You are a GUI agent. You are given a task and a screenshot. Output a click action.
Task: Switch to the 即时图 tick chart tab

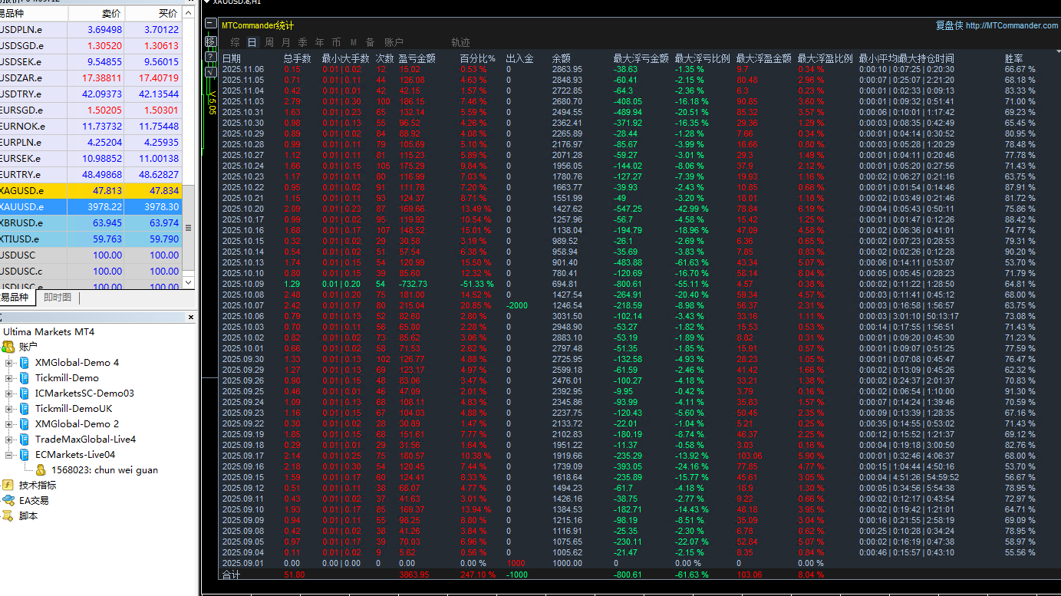click(58, 298)
